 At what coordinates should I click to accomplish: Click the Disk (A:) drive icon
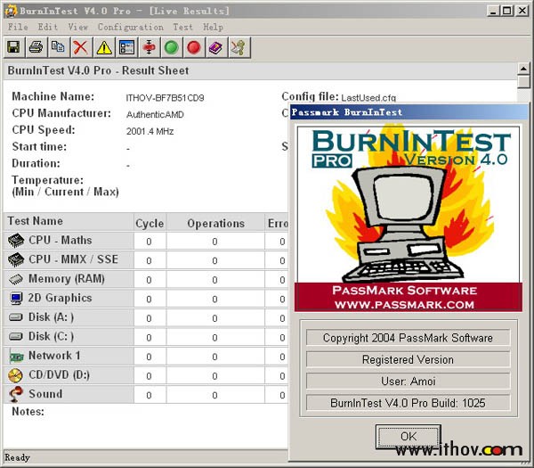(x=16, y=317)
